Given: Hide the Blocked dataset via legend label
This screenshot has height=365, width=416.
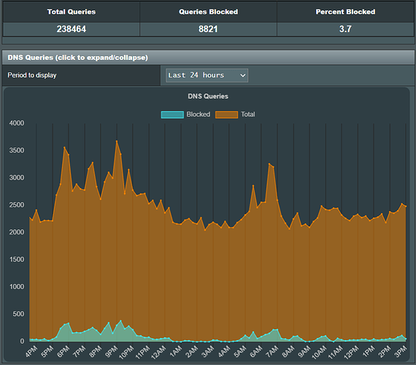Looking at the screenshot, I should 199,115.
